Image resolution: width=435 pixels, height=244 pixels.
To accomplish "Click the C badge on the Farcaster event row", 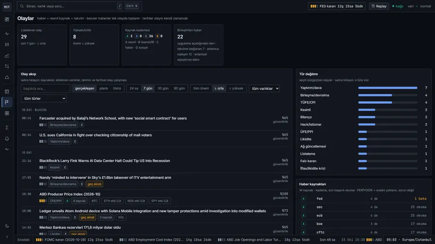I will pyautogui.click(x=82, y=125).
